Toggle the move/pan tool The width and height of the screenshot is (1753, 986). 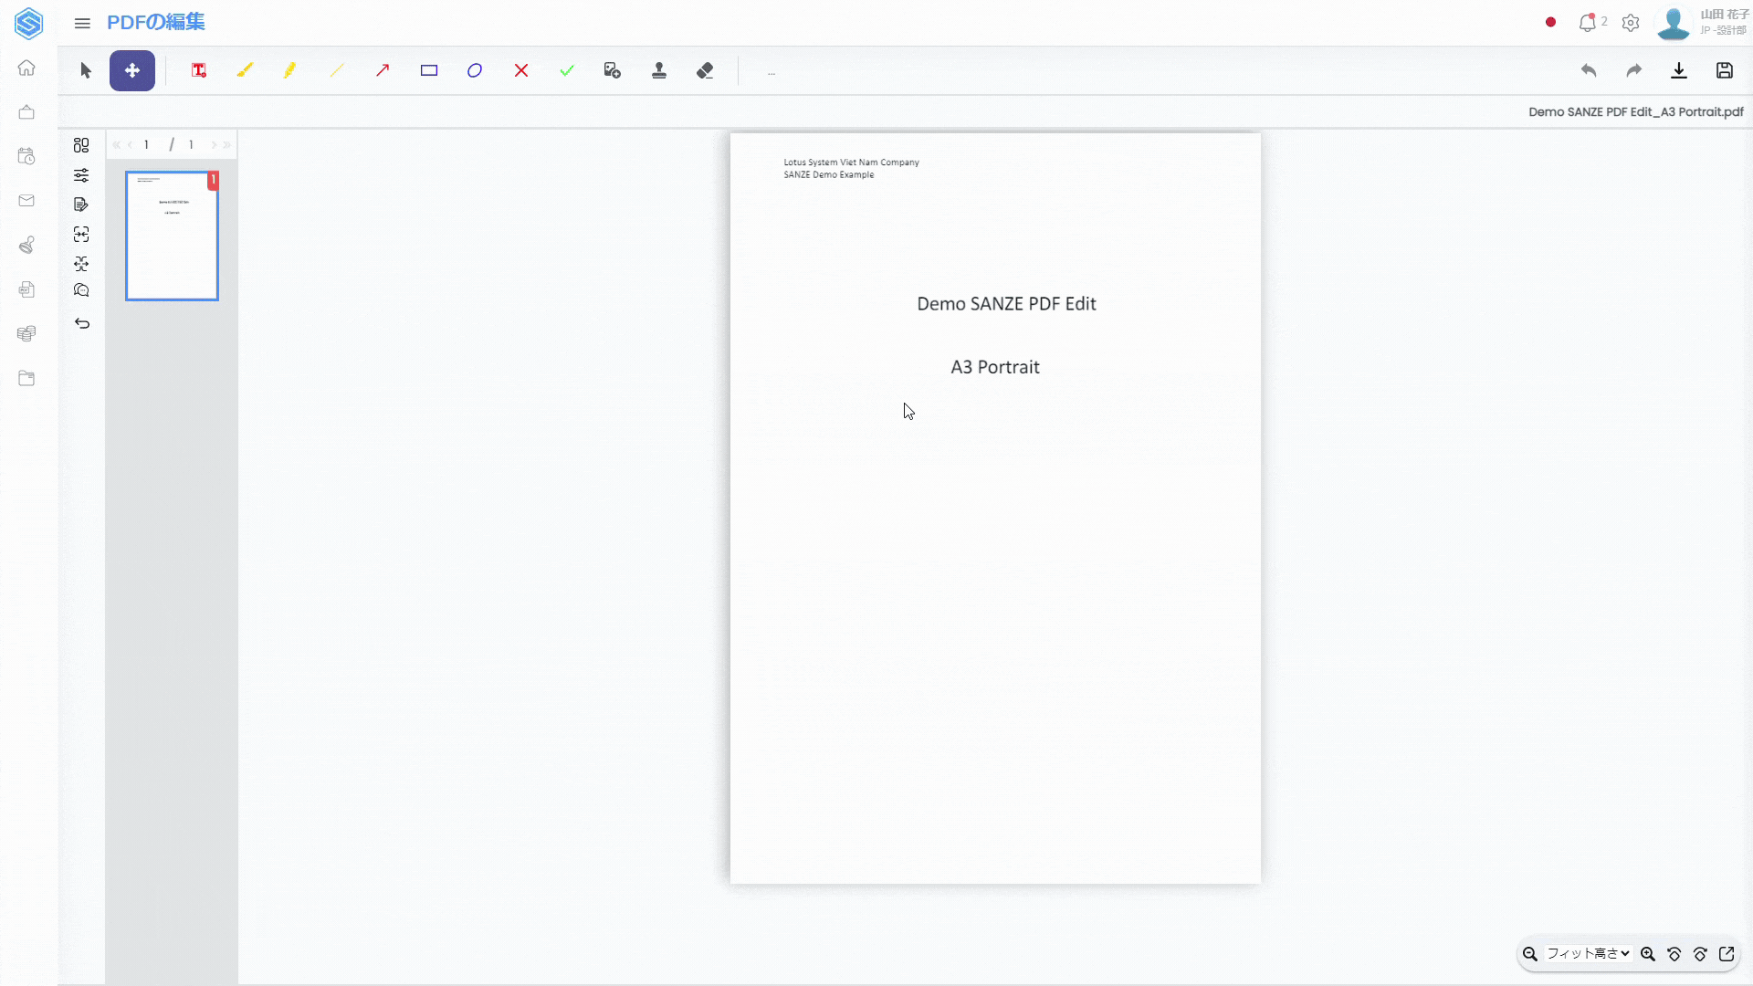click(x=132, y=70)
